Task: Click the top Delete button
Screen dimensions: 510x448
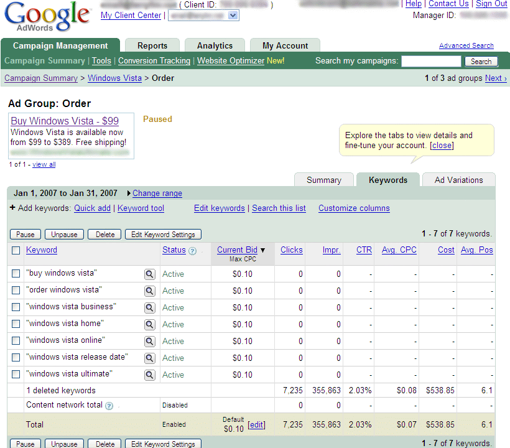Action: click(x=104, y=234)
